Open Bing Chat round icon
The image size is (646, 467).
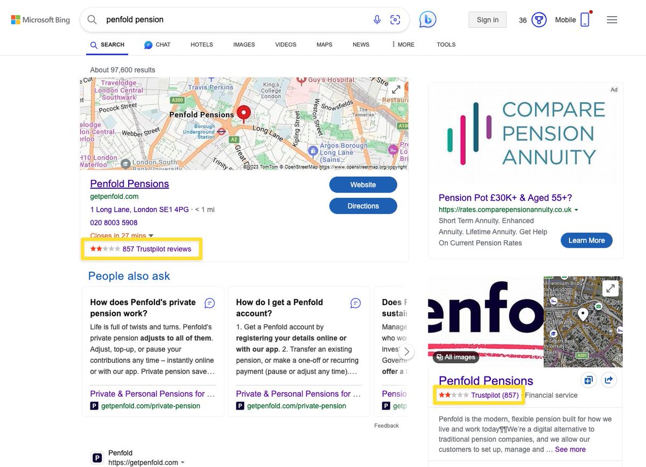point(427,19)
